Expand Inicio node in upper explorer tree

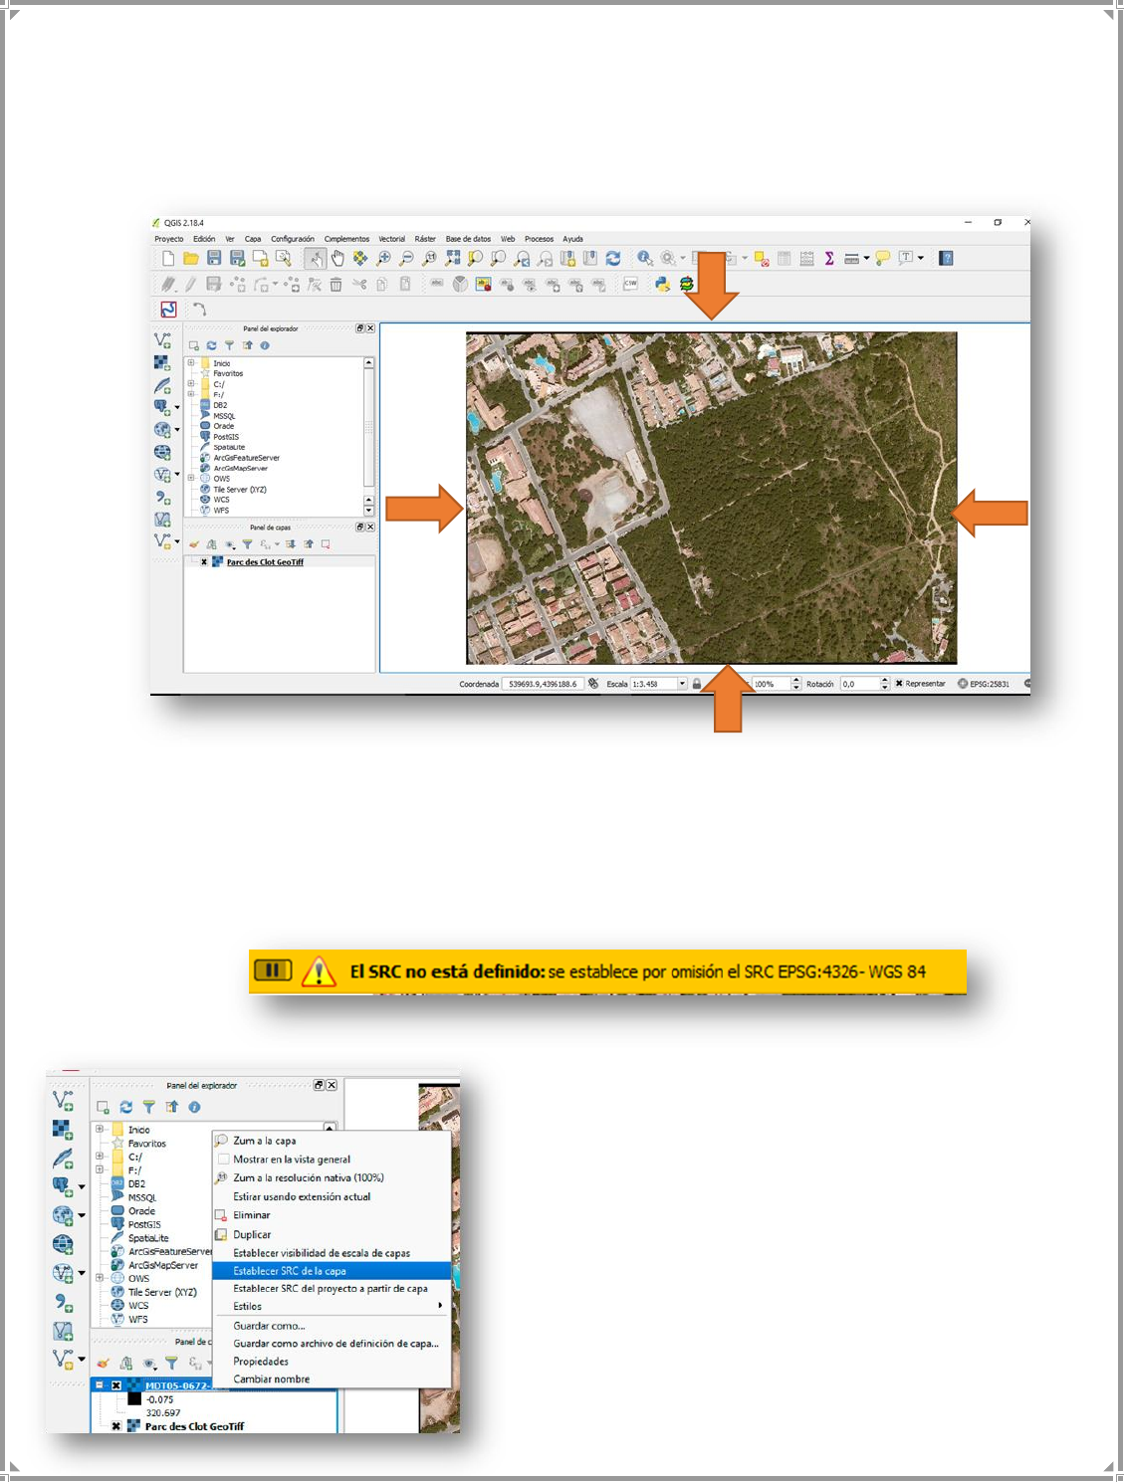point(191,363)
